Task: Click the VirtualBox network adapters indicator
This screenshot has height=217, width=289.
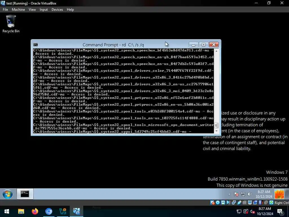Action: pos(234,203)
